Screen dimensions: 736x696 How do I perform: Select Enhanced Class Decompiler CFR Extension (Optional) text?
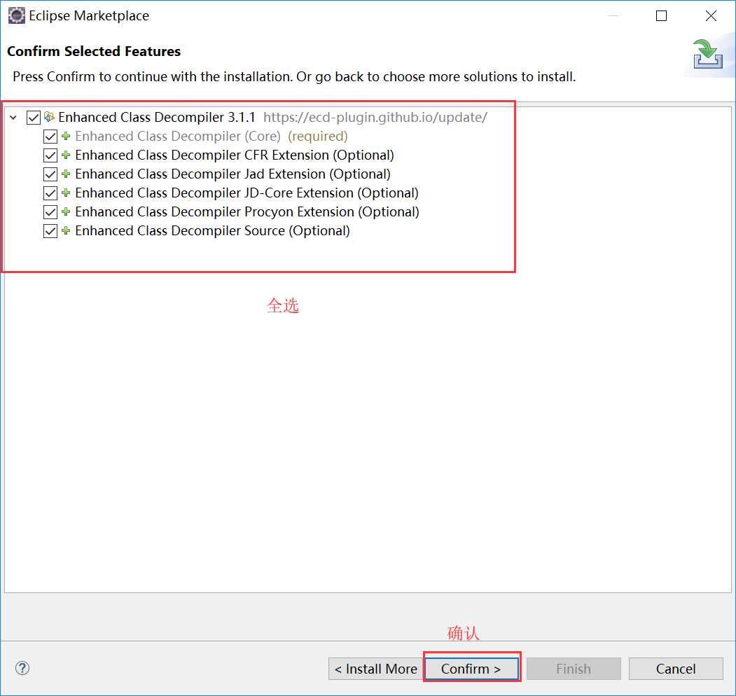pos(235,155)
